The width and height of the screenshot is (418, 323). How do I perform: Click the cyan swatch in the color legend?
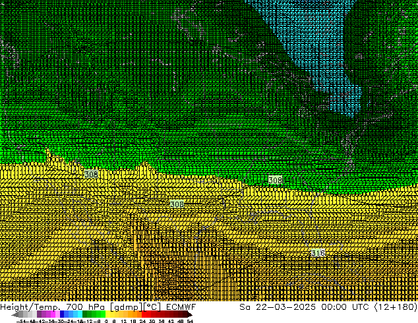coord(80,314)
